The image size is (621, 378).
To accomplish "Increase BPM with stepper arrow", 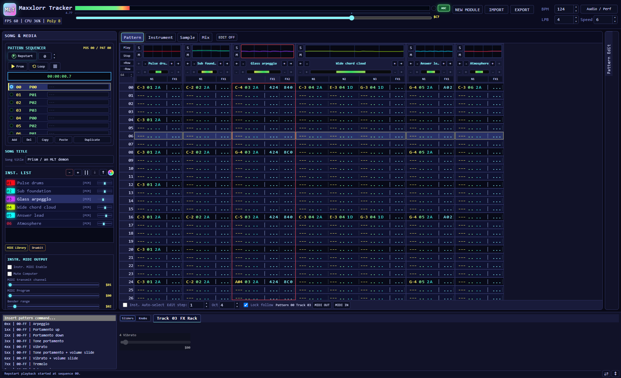I will pos(576,7).
